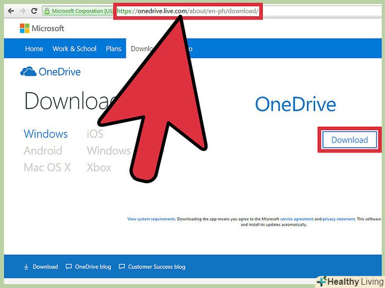Select the iOS platform option
The height and width of the screenshot is (288, 385).
(x=95, y=134)
